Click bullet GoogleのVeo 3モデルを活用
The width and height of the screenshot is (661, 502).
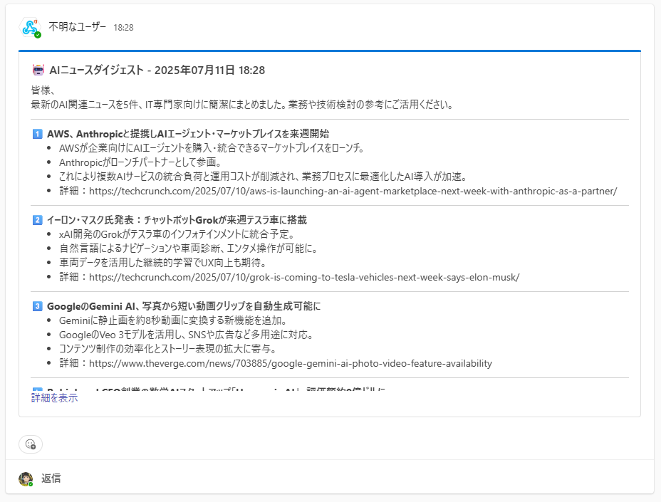[187, 335]
